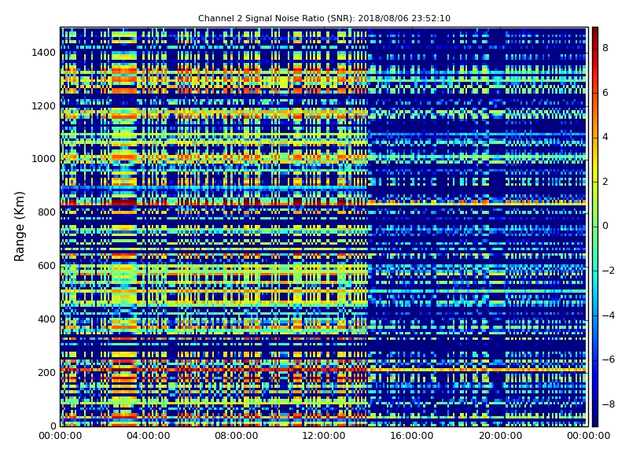Image resolution: width=629 pixels, height=472 pixels.
Task: Click the 600 range tick label
Action: pos(46,266)
